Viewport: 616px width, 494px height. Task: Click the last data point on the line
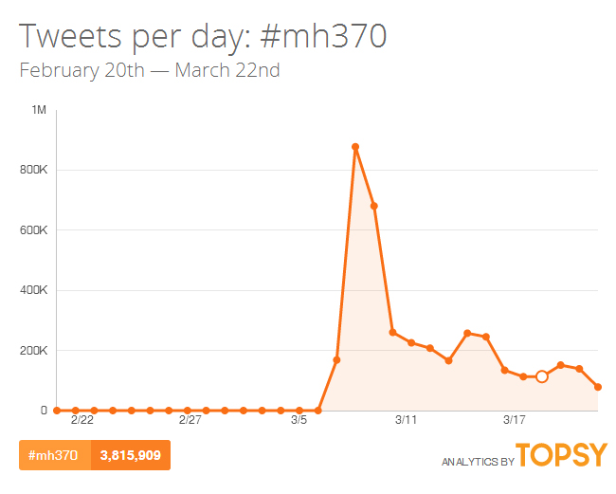pyautogui.click(x=598, y=387)
